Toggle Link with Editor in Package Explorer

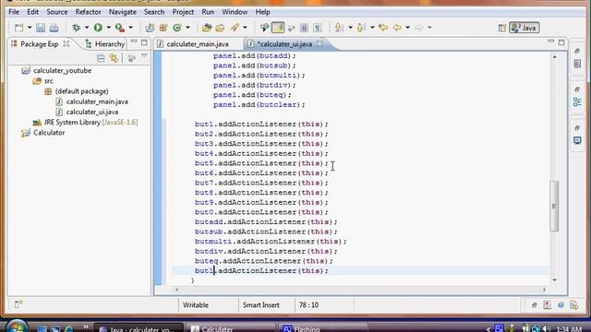114,58
